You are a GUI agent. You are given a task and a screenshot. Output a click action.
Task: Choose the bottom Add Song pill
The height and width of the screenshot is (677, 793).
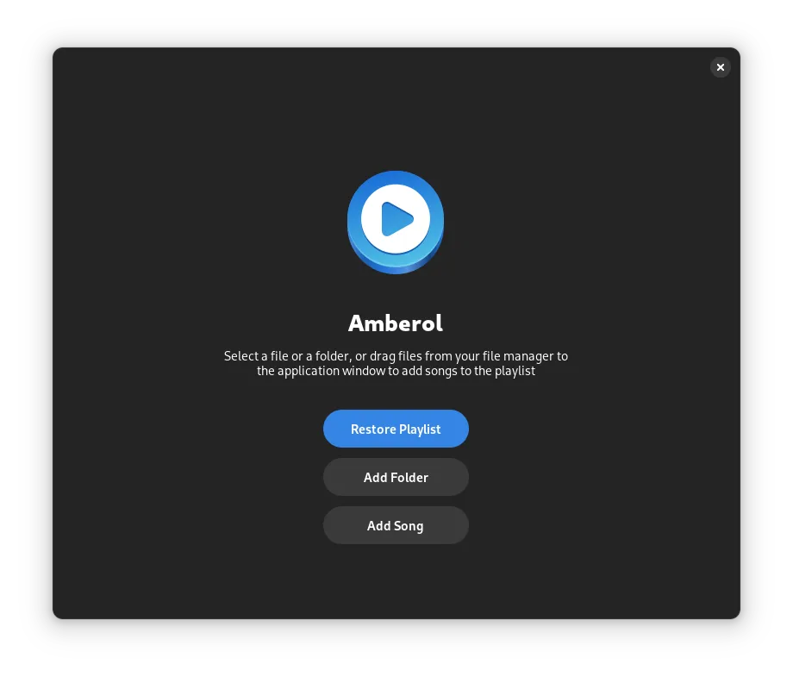click(x=396, y=525)
